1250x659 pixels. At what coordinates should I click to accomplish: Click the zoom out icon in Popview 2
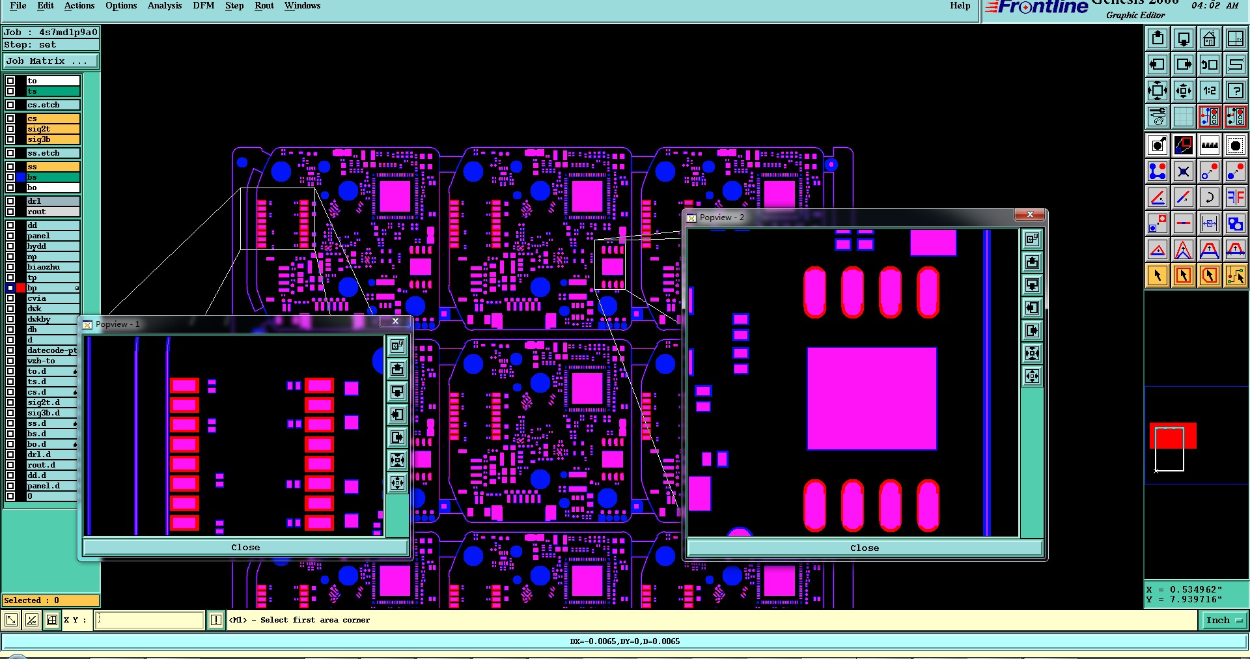pos(1033,354)
